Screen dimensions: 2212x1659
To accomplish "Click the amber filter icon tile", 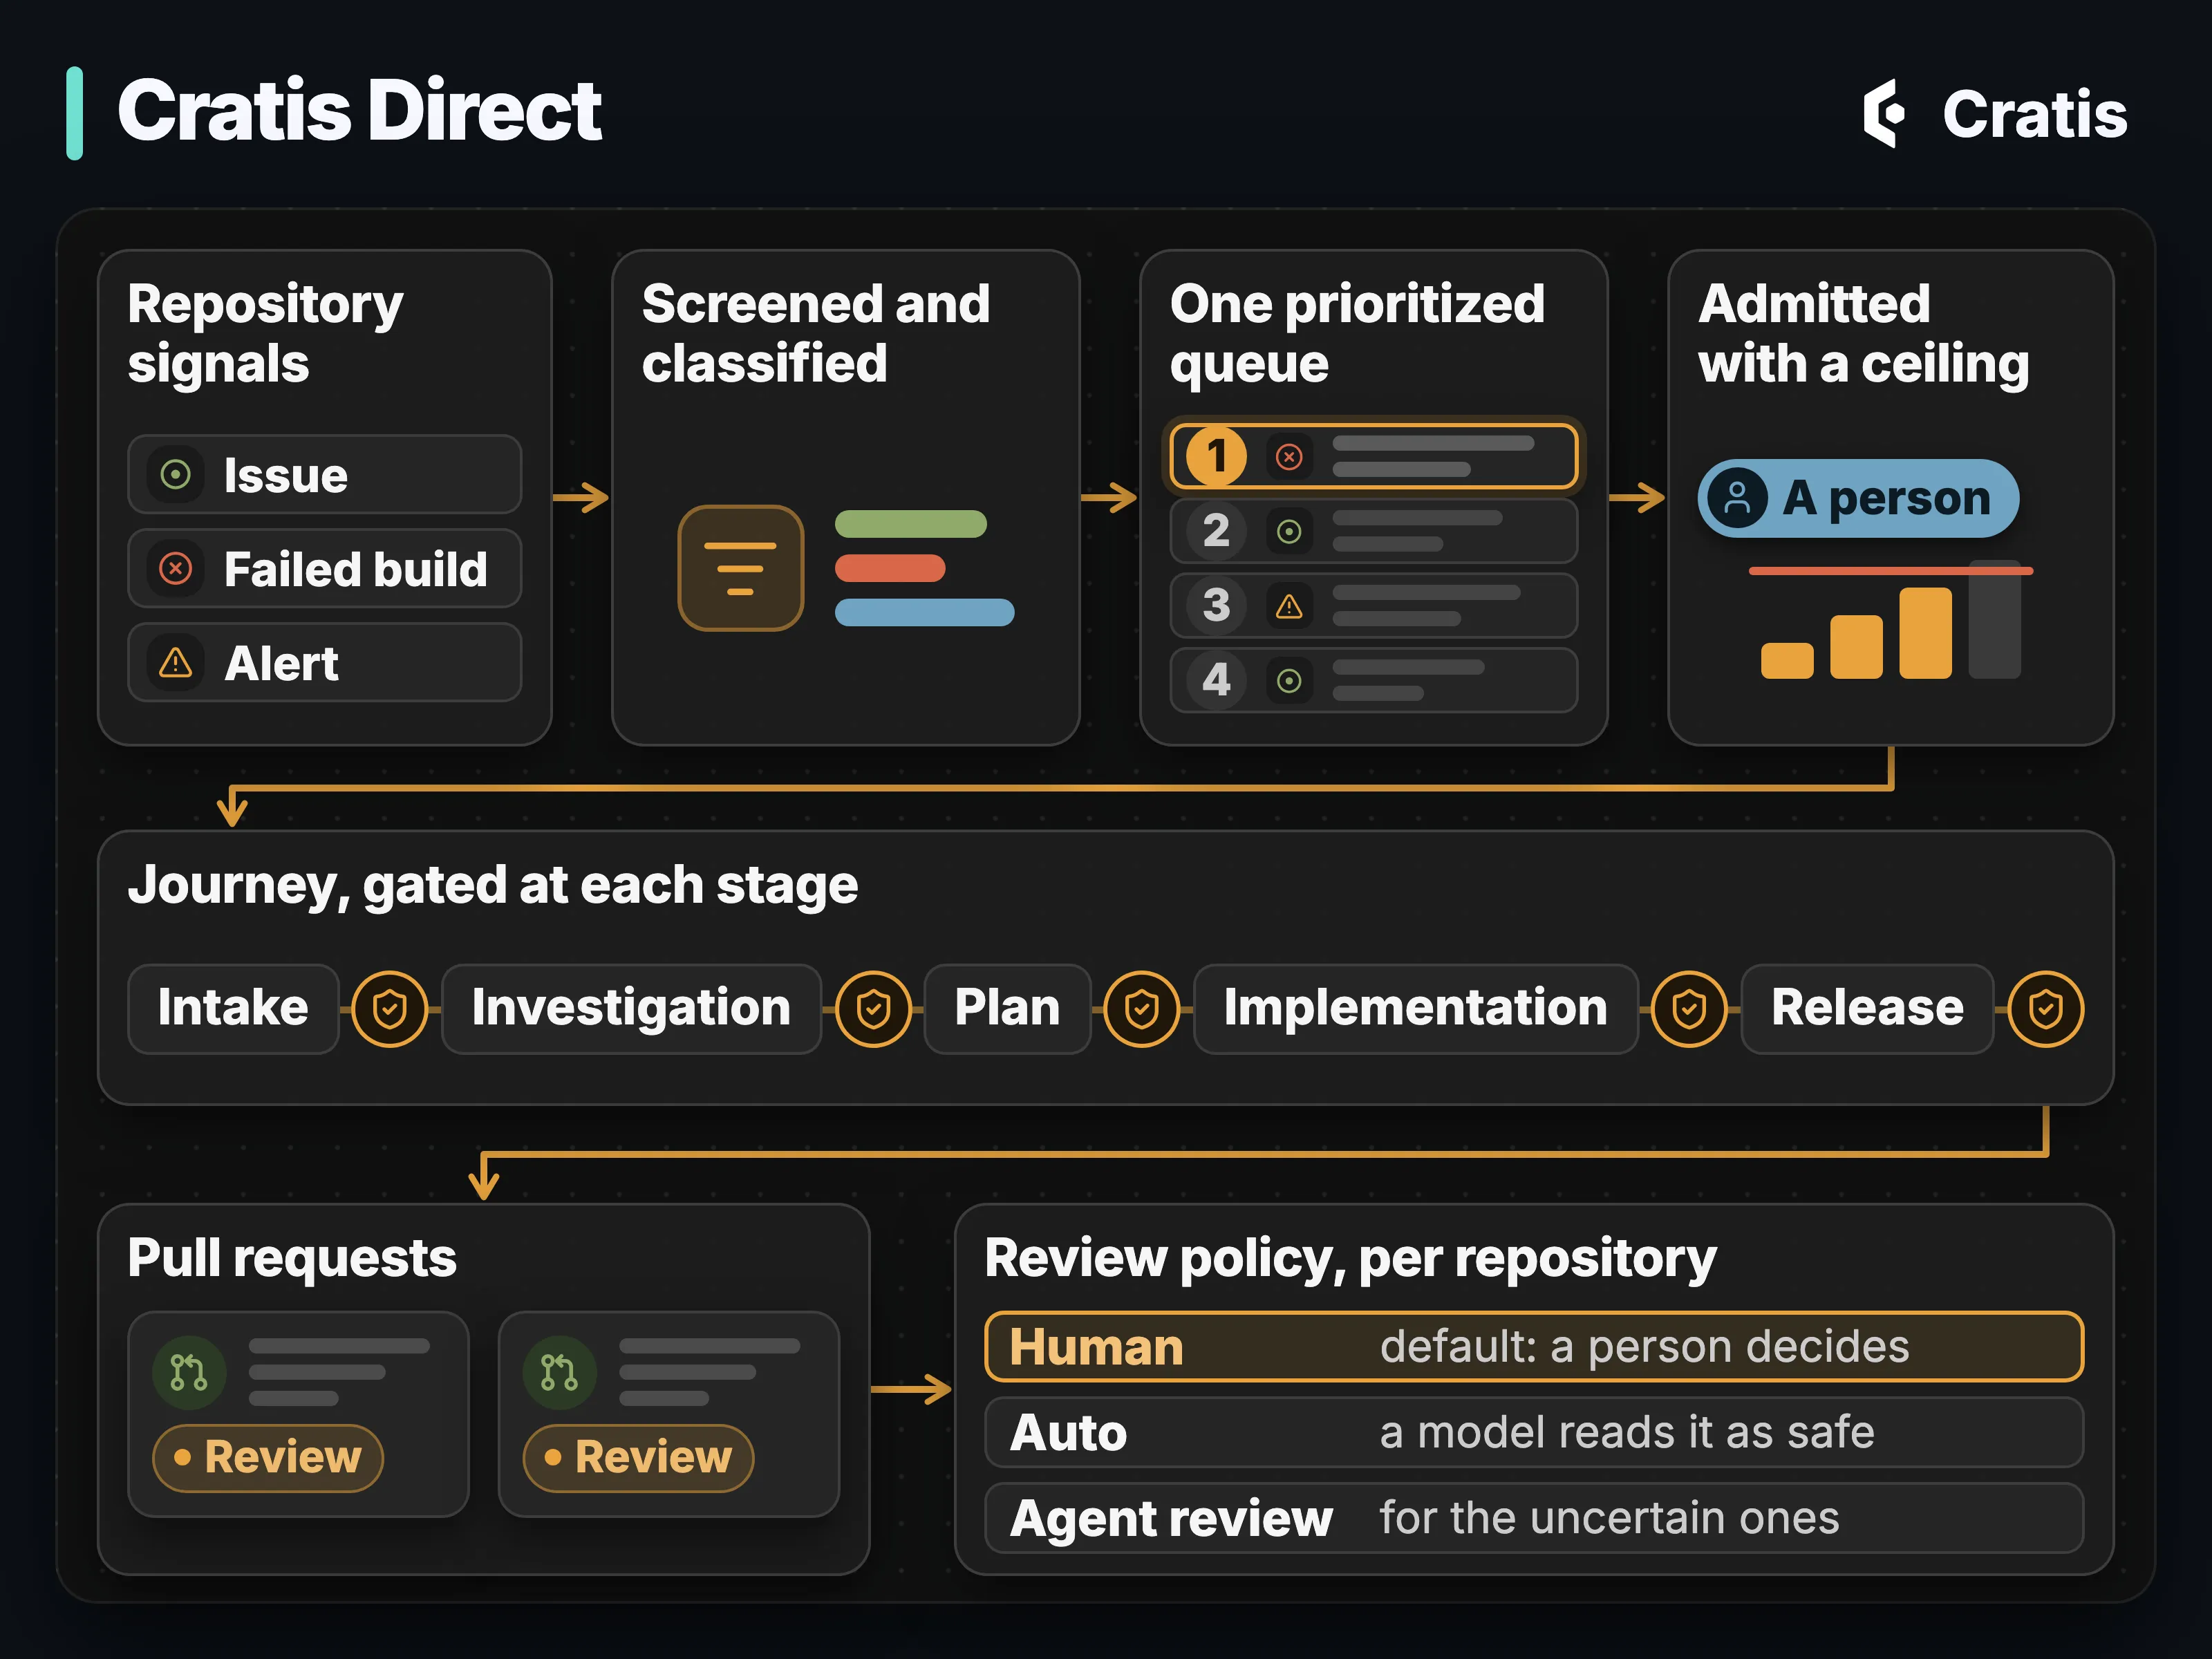I will point(740,568).
